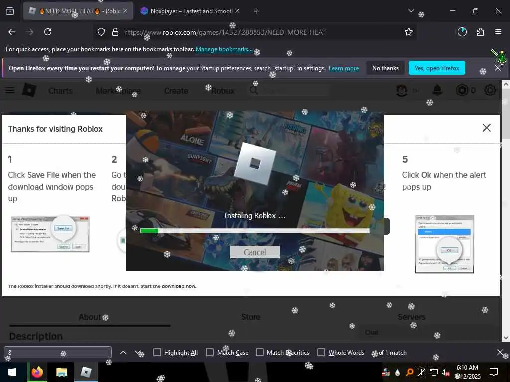Open the Create menu item
510x382 pixels.
pos(176,91)
